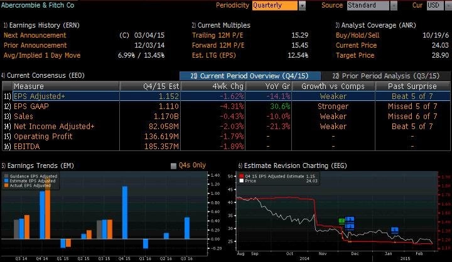Select the Net Income Adjusted+ row
The image size is (452, 262).
pos(226,127)
